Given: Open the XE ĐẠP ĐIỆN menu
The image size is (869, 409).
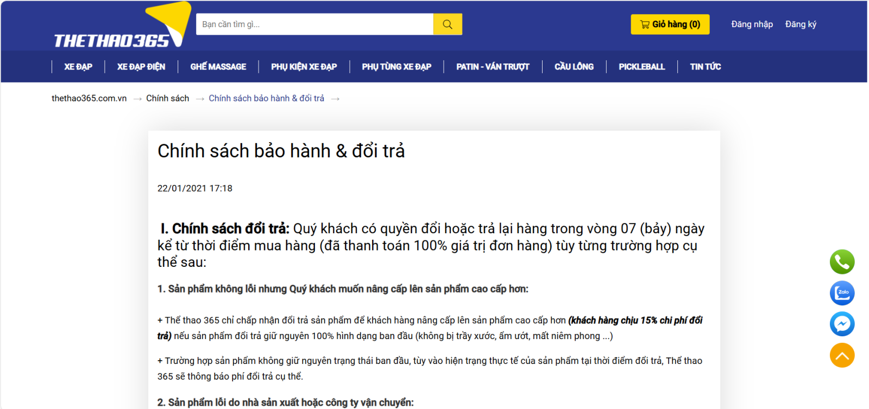Looking at the screenshot, I should pos(141,67).
